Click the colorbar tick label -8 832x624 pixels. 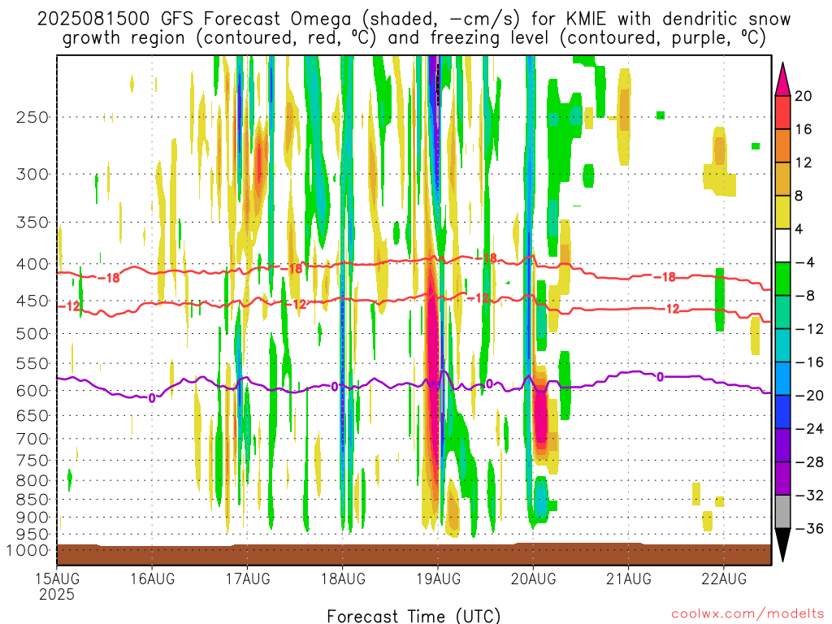[804, 296]
